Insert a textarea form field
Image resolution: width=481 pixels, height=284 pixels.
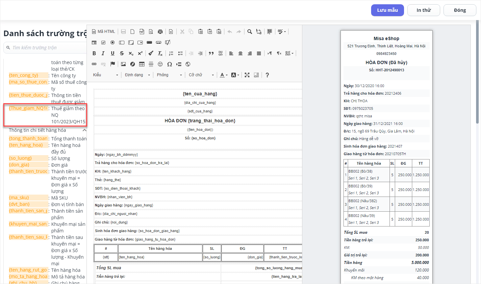click(131, 42)
